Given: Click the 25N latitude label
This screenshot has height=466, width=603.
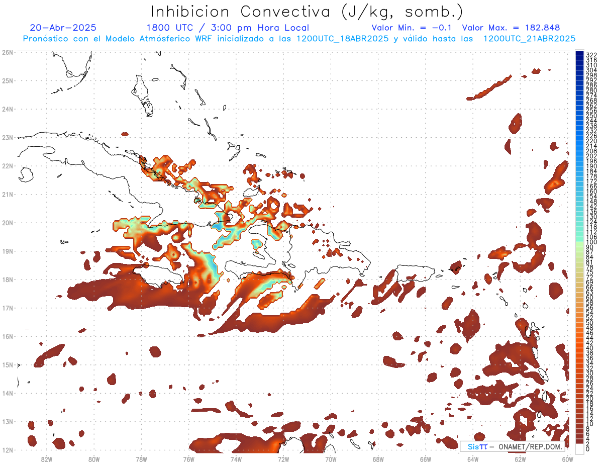Looking at the screenshot, I should tap(8, 80).
